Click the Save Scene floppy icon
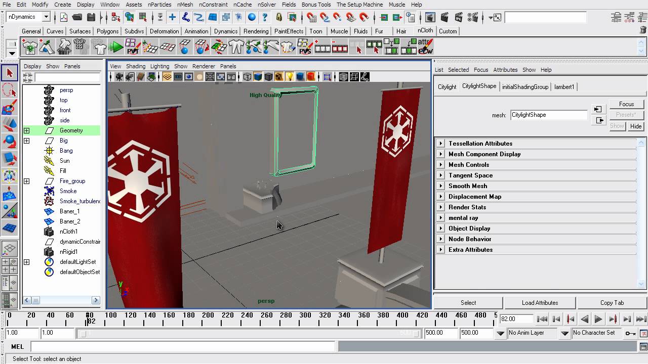This screenshot has height=364, width=648. pyautogui.click(x=91, y=17)
